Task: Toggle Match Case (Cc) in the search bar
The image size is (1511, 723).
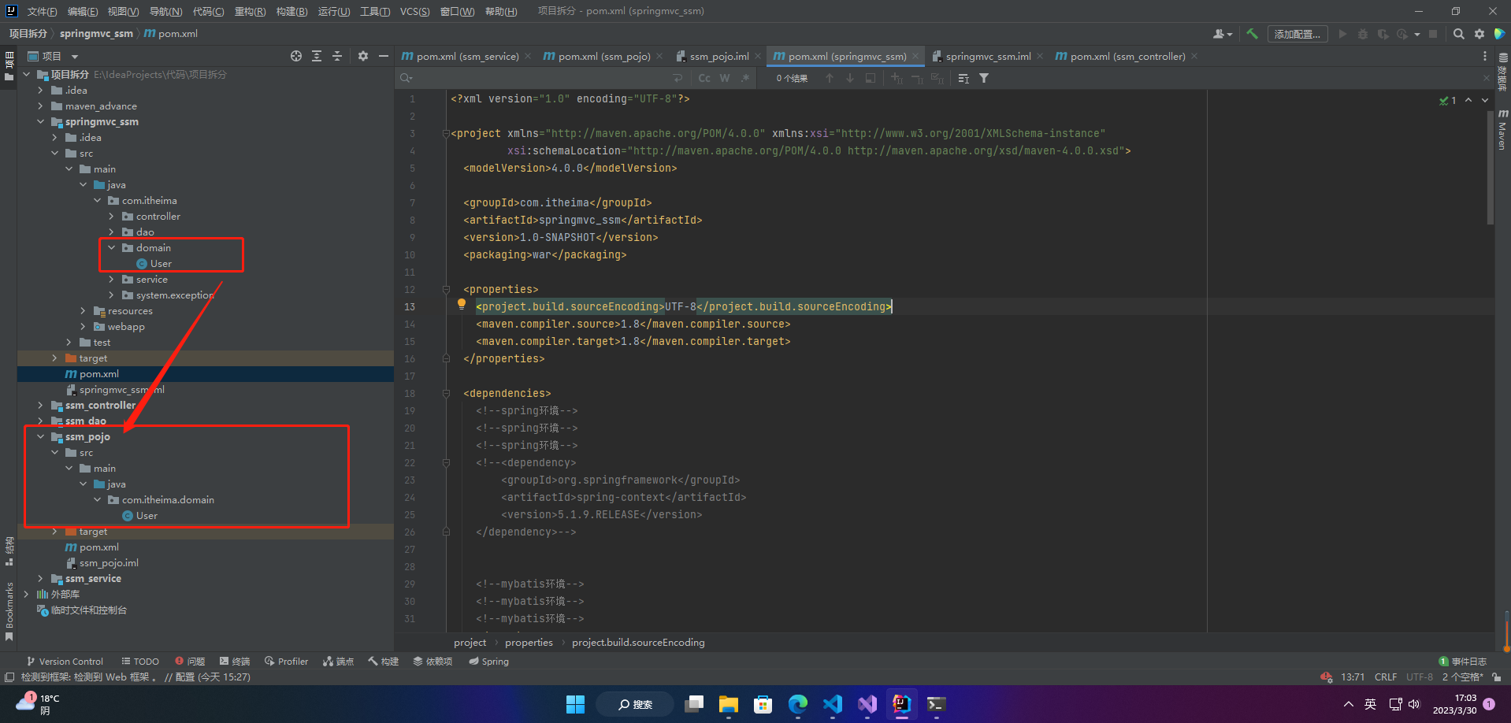Action: pyautogui.click(x=704, y=78)
